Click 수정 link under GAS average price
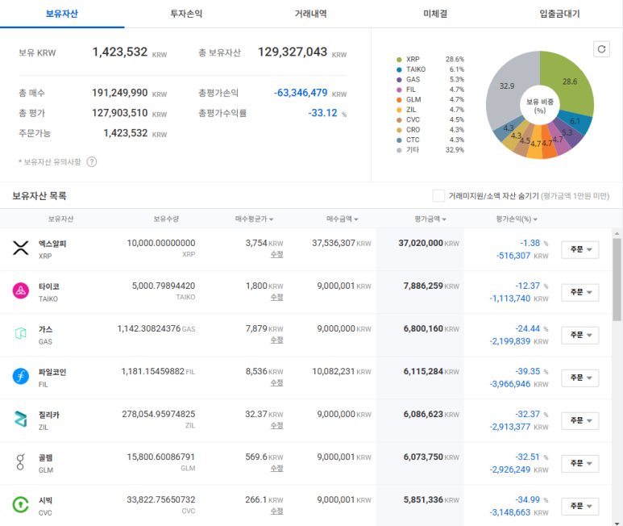 (276, 340)
